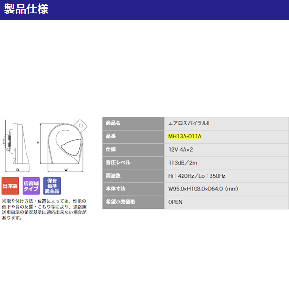Click the red 日本製 badge

click(x=11, y=185)
